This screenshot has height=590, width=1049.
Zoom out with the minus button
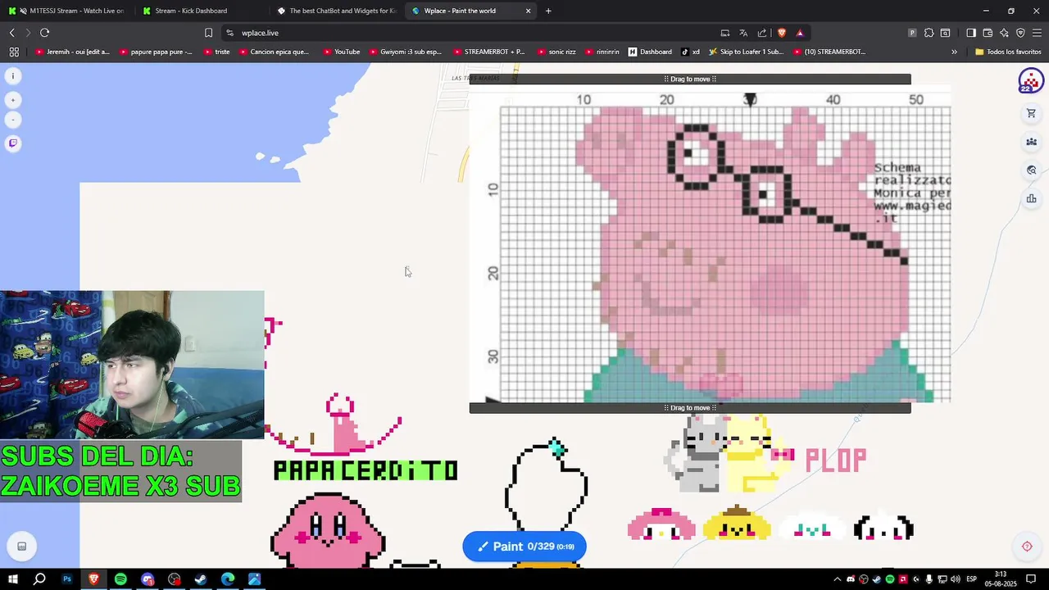tap(12, 120)
